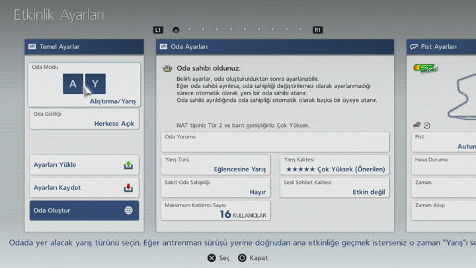The image size is (476, 268).
Task: Click the globe icon on Oda Oluştur
Action: click(x=128, y=210)
